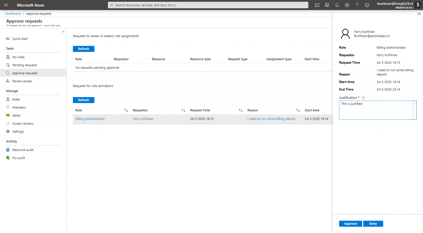423x233 pixels.
Task: Open Access reviews in the Manage section
Action: coord(23,123)
